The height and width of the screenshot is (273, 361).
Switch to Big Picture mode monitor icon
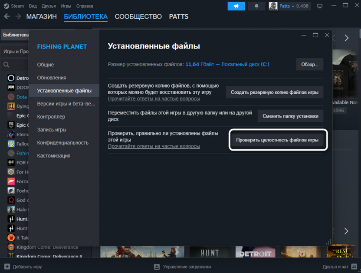[x=319, y=6]
